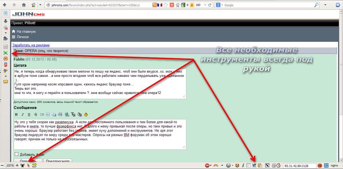The height and width of the screenshot is (169, 343).
Task: Click the browser Home button
Action: [x=24, y=5]
